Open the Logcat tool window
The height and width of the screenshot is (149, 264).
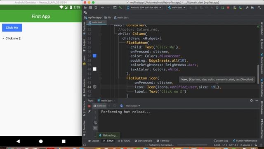click(x=94, y=141)
